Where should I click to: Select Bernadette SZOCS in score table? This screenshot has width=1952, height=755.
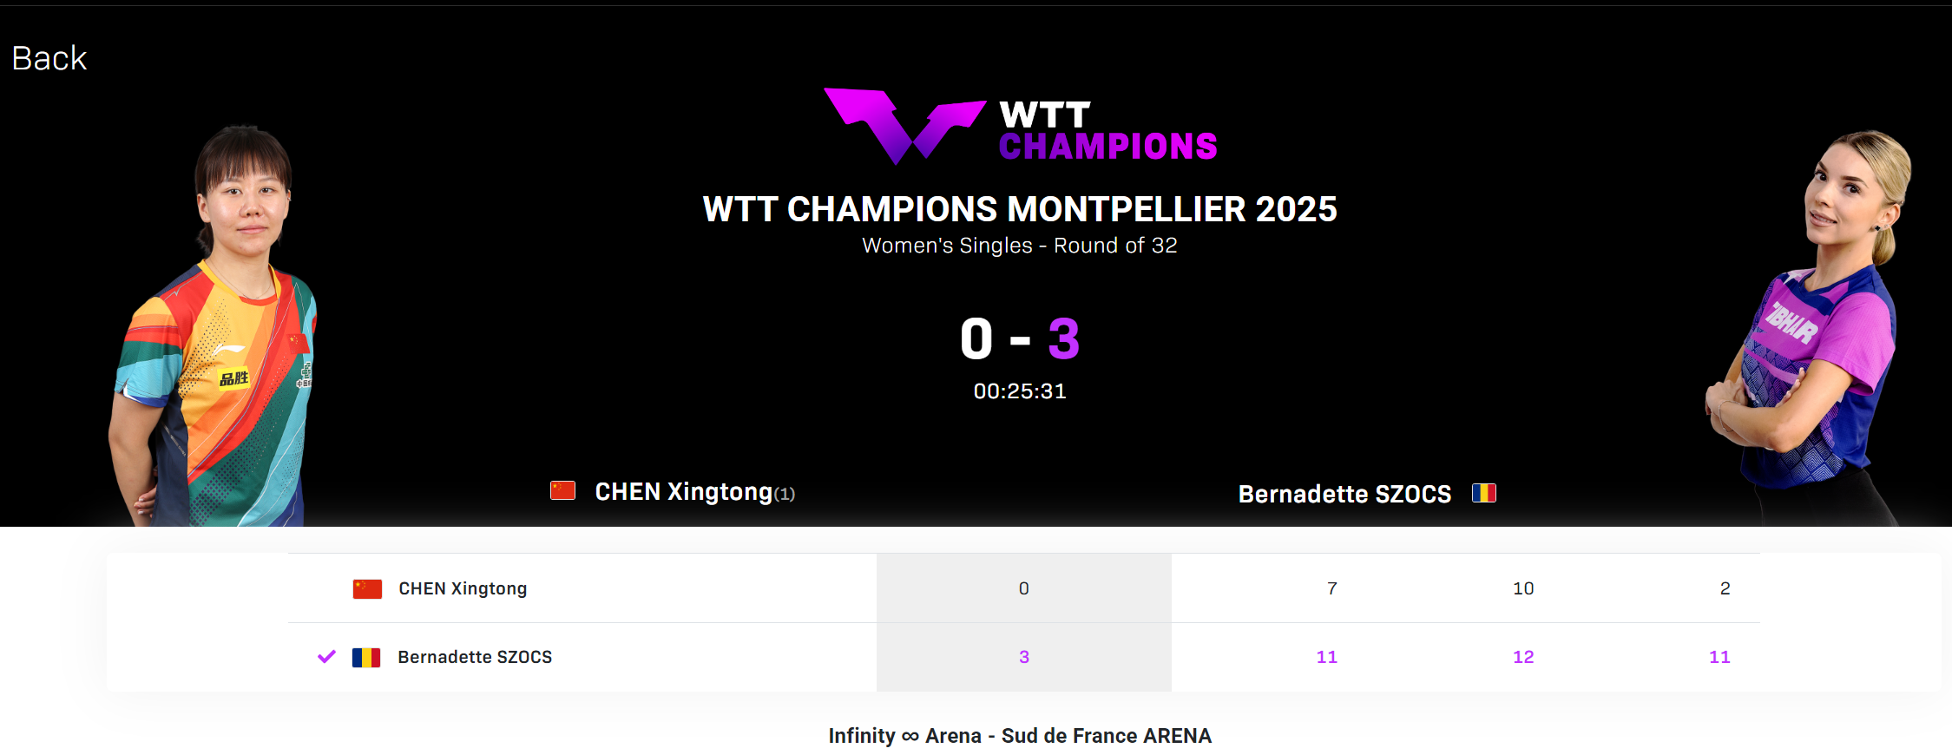click(x=475, y=658)
